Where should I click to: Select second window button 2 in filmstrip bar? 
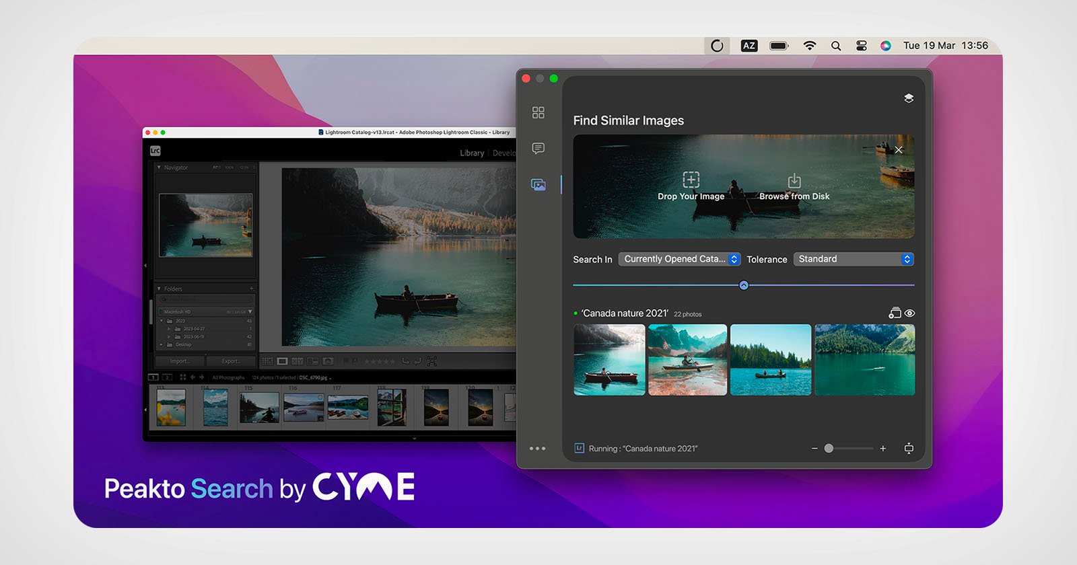tap(167, 377)
